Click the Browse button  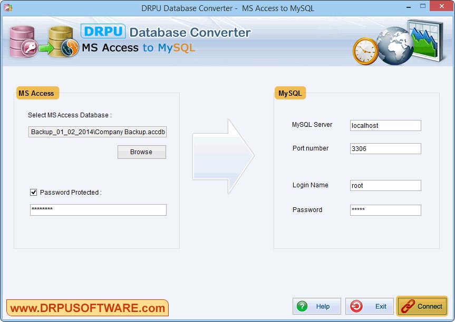tap(141, 152)
